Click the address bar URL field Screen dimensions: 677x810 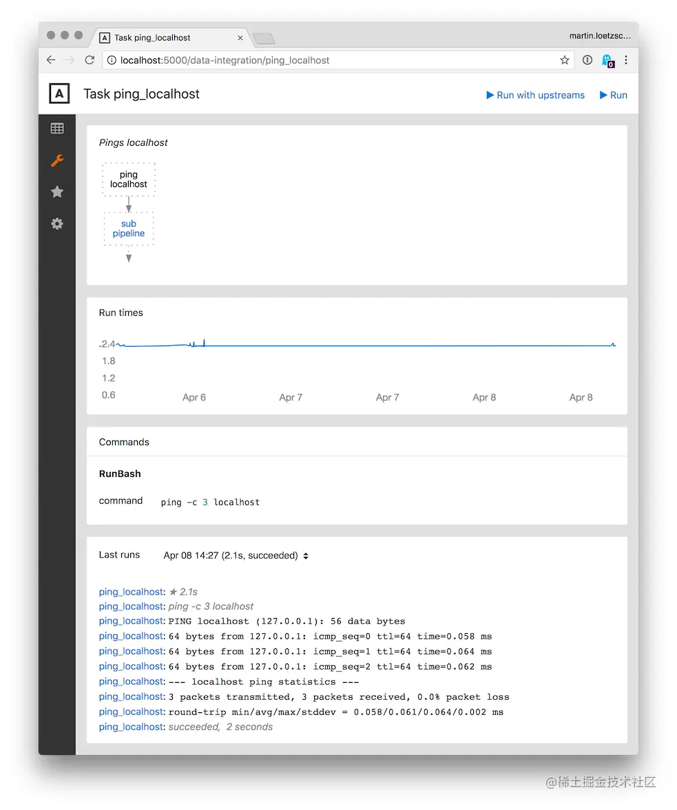[331, 60]
